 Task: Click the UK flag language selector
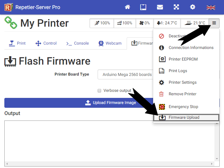211,8
